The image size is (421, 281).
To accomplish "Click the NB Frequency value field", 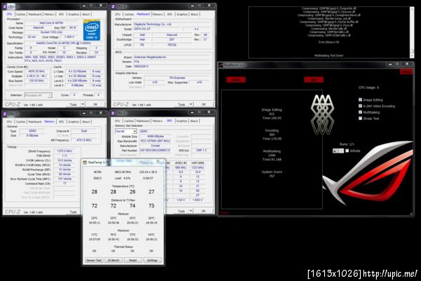I will [x=84, y=140].
